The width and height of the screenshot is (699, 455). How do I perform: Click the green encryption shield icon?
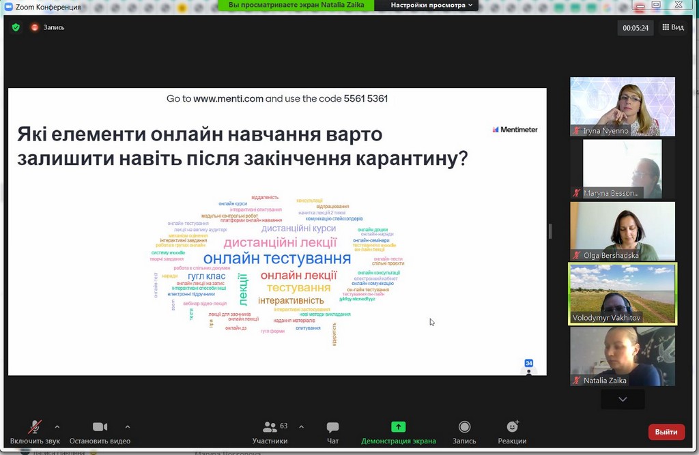(x=16, y=27)
